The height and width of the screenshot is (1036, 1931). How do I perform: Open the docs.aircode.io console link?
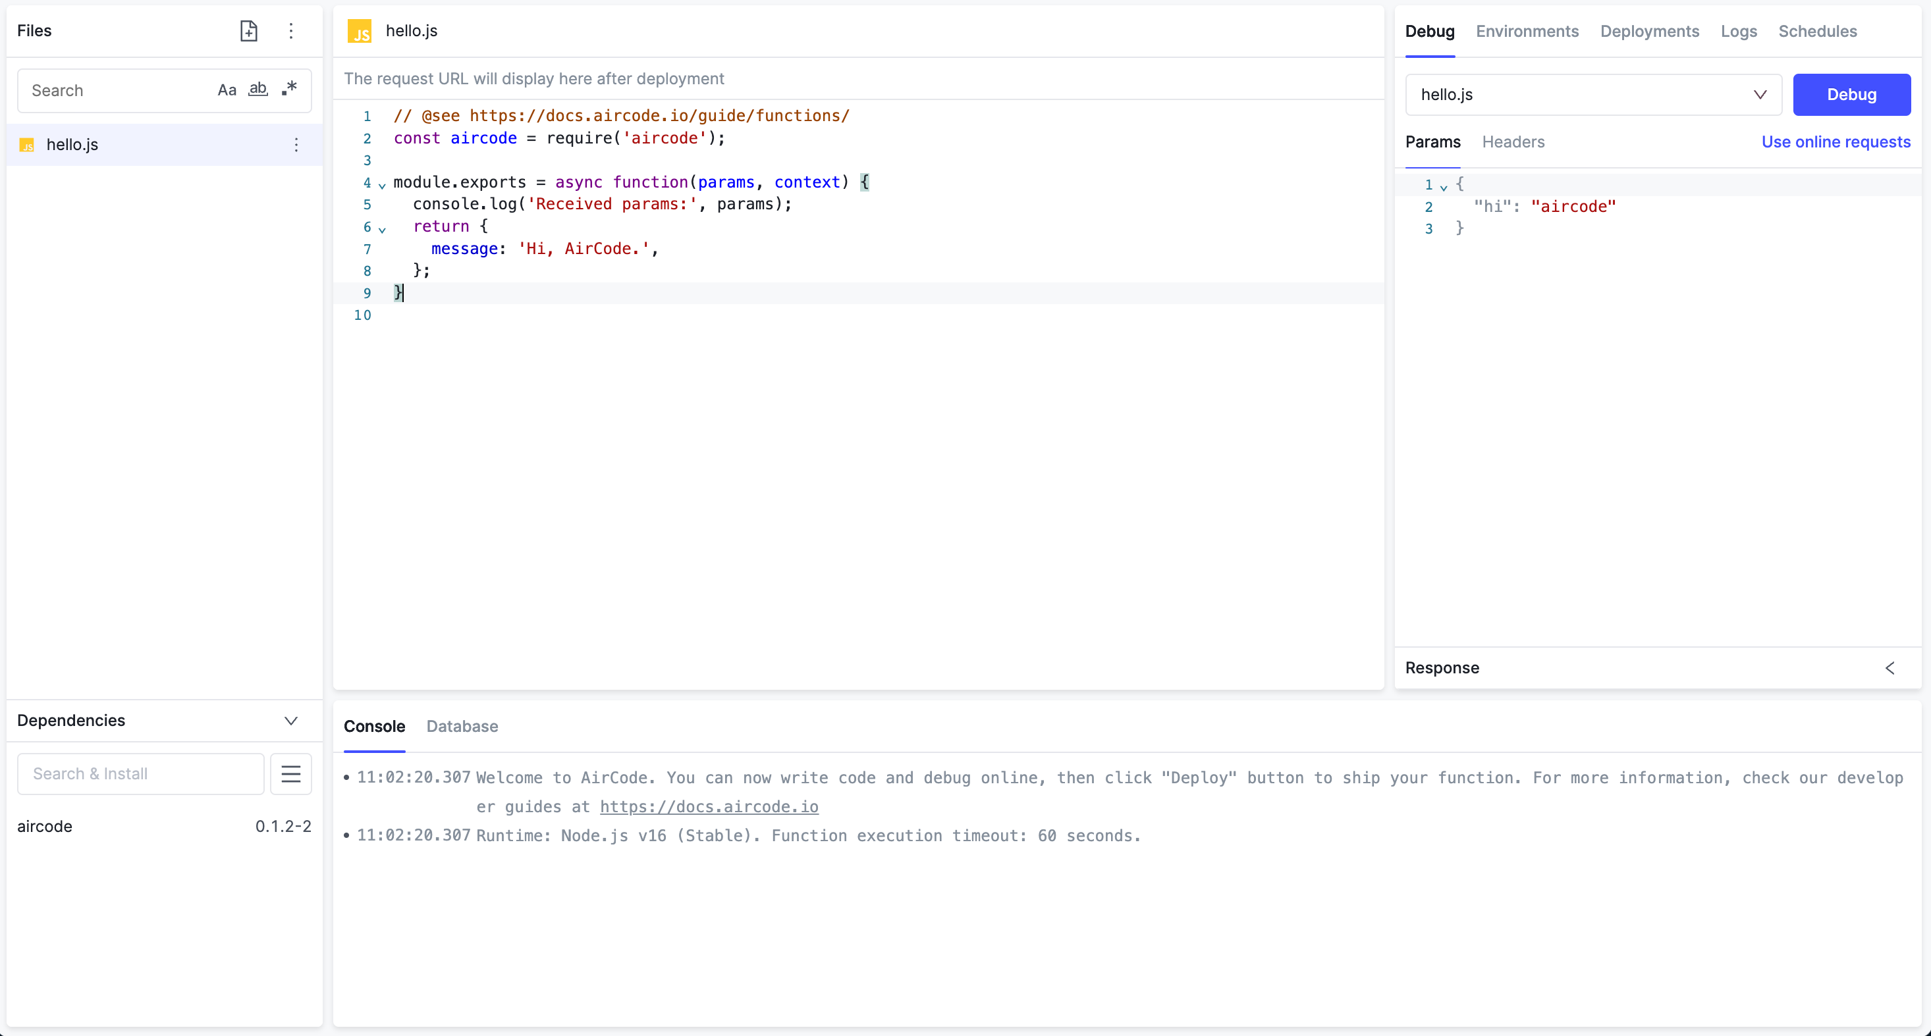[709, 807]
